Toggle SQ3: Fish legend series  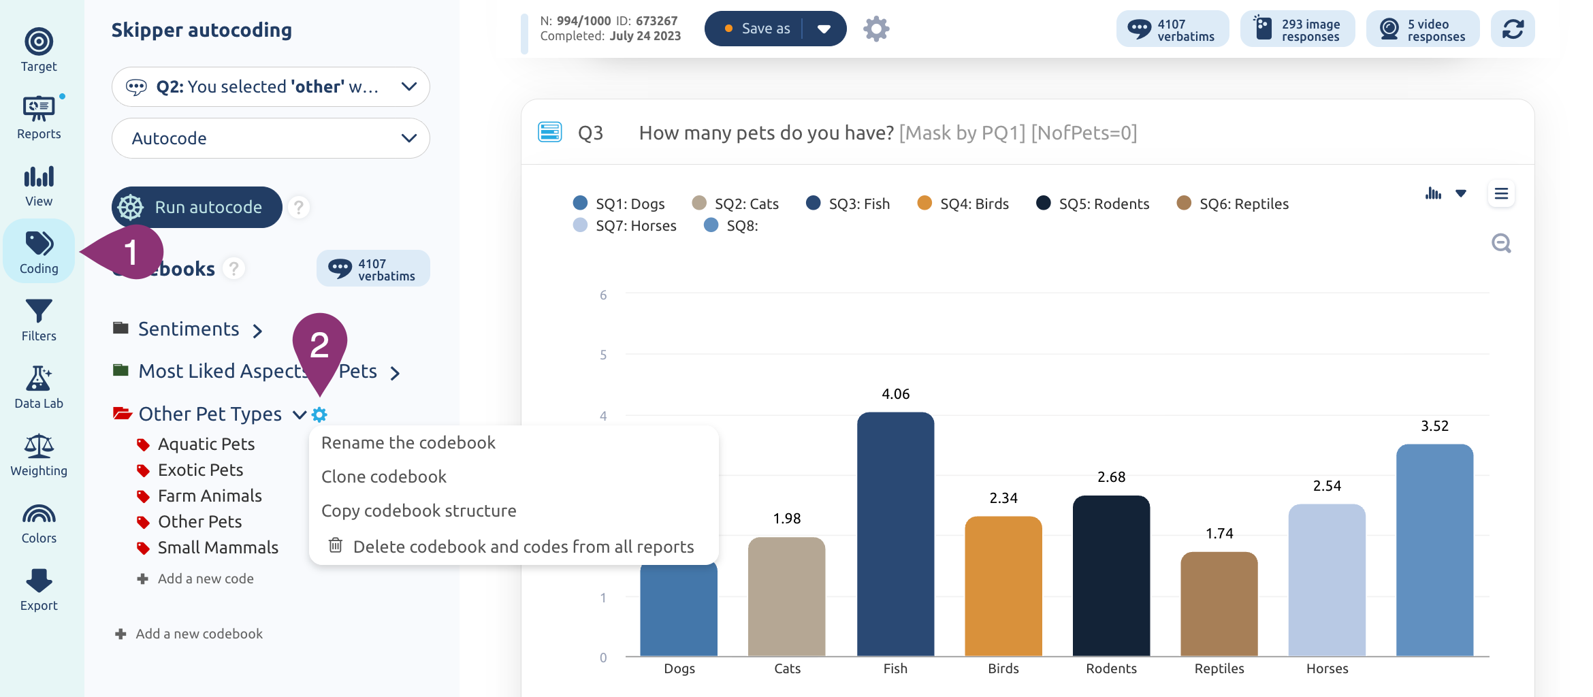point(848,204)
